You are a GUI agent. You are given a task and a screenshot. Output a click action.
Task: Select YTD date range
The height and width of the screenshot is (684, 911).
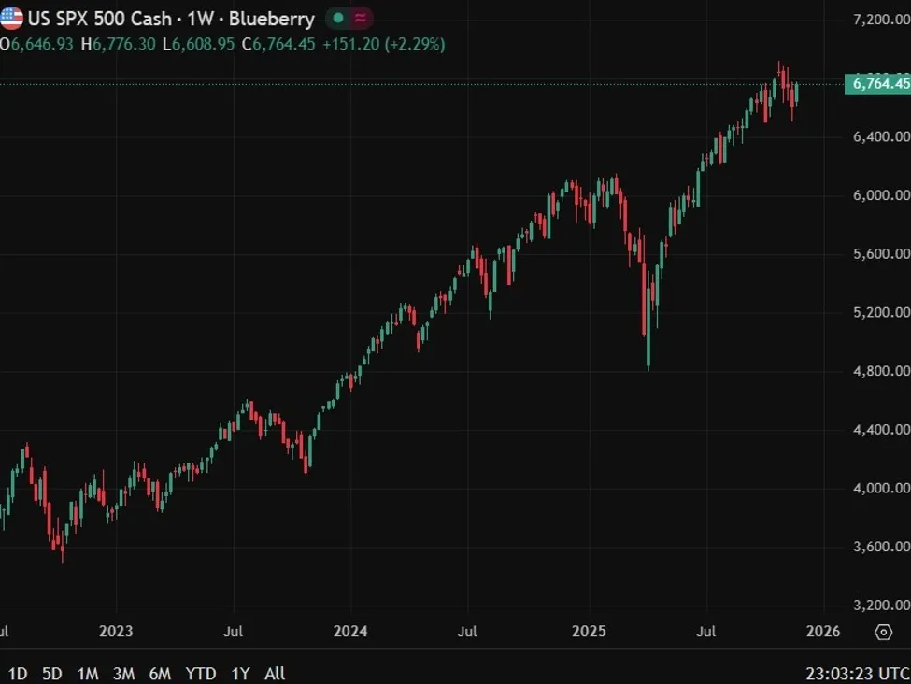point(200,673)
